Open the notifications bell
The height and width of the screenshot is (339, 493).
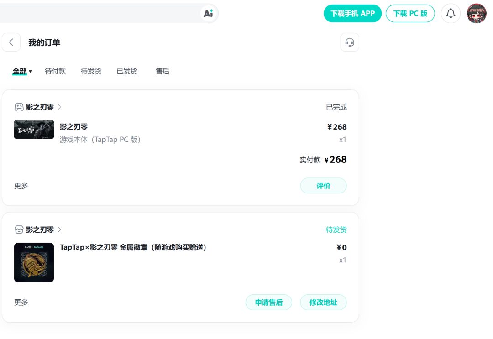click(451, 14)
